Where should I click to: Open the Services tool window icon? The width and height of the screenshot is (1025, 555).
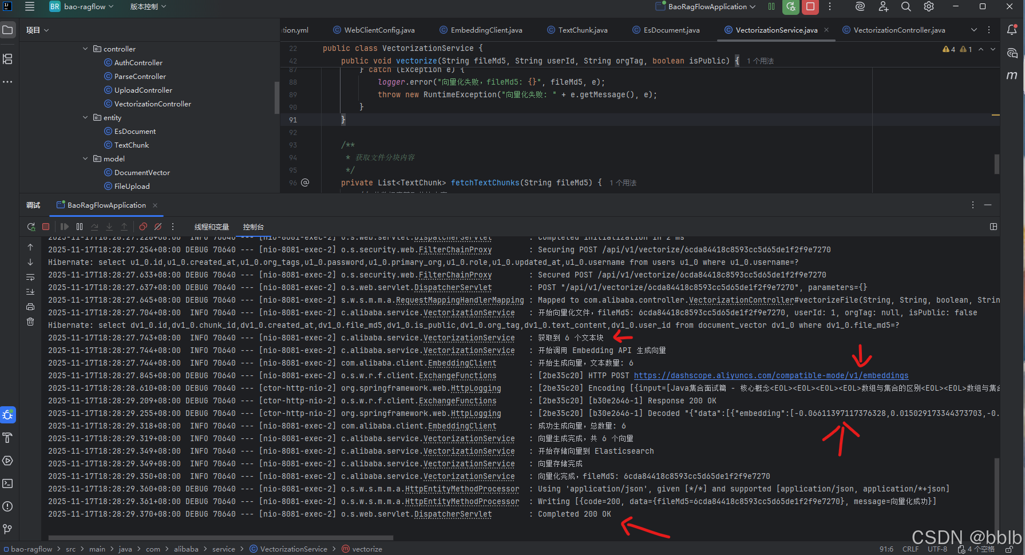[7, 461]
